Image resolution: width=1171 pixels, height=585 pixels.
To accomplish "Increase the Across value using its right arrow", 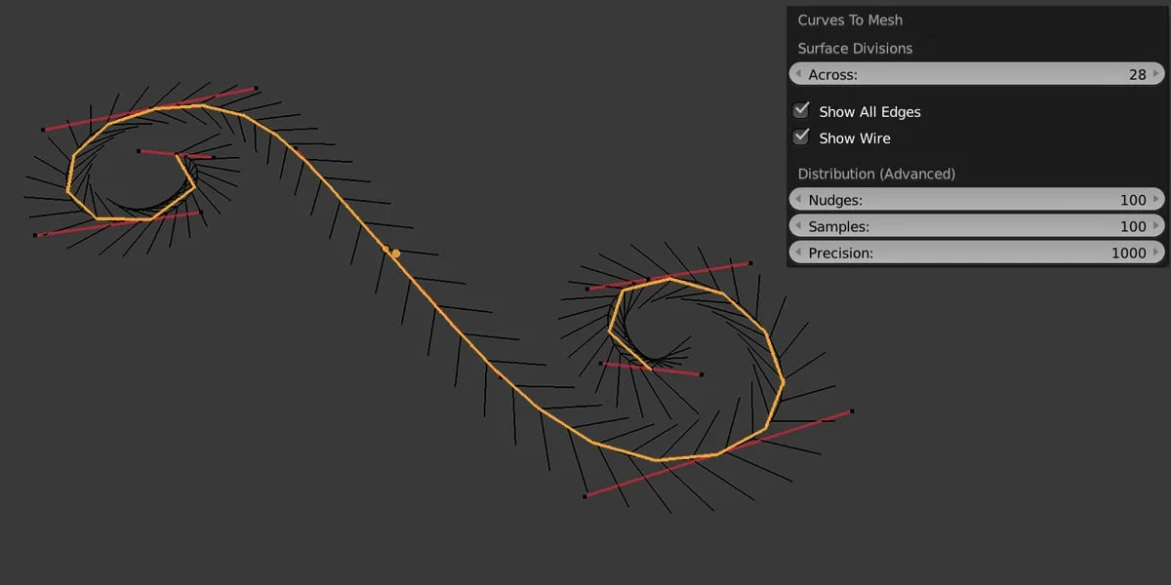I will point(1157,73).
